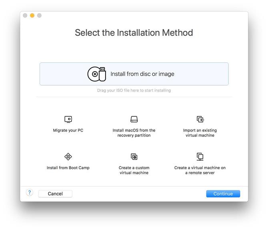Image resolution: width=268 pixels, height=230 pixels.
Task: Click Import an existing virtual machine text
Action: click(x=200, y=133)
